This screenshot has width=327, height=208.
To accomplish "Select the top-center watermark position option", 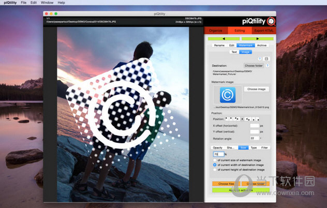I will point(231,119).
